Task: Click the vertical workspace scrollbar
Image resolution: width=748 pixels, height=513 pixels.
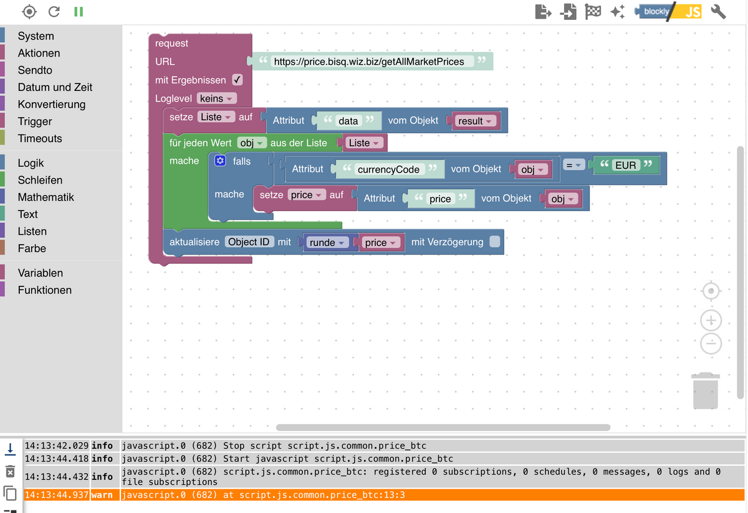Action: 740,272
